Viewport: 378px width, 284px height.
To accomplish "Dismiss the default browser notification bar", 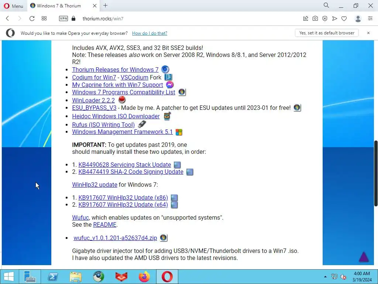I will (368, 33).
